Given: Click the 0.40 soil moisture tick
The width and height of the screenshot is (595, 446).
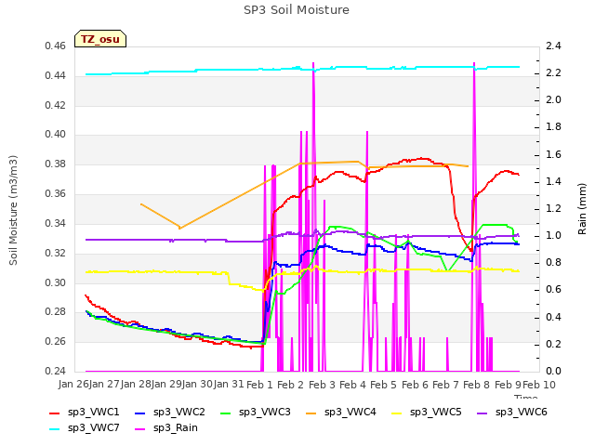Looking at the screenshot, I should 56,135.
